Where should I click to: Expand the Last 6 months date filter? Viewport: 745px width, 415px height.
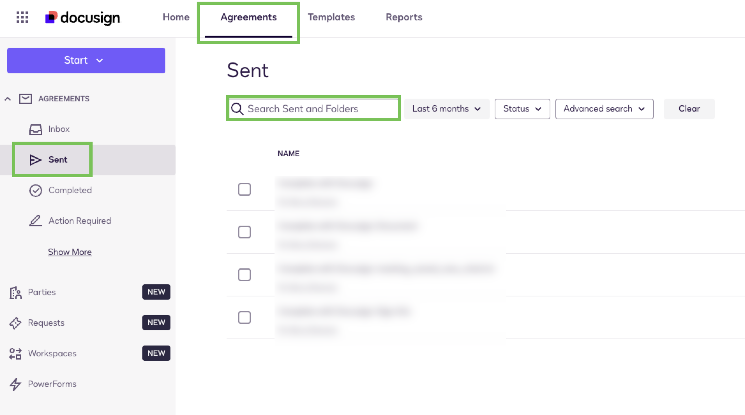tap(446, 109)
